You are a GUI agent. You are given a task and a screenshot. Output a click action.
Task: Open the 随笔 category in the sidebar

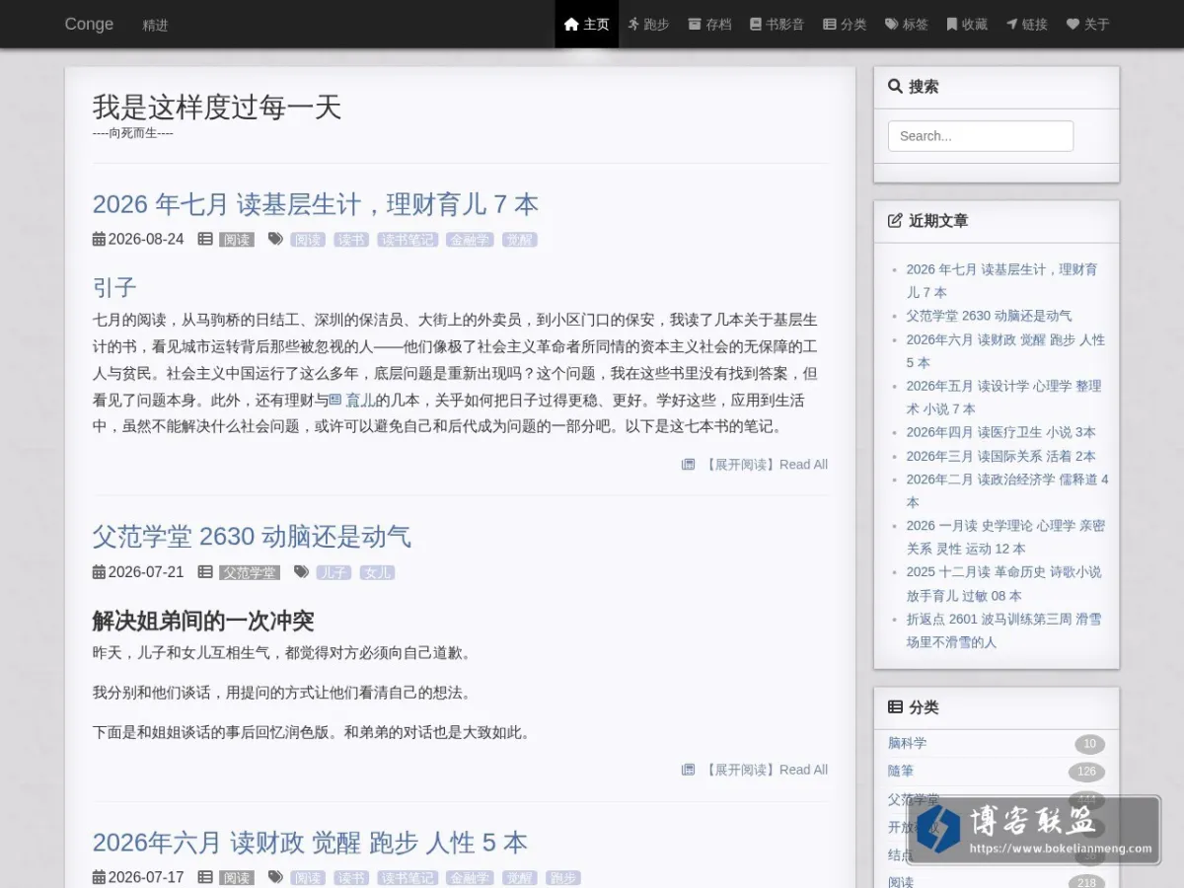tap(901, 771)
